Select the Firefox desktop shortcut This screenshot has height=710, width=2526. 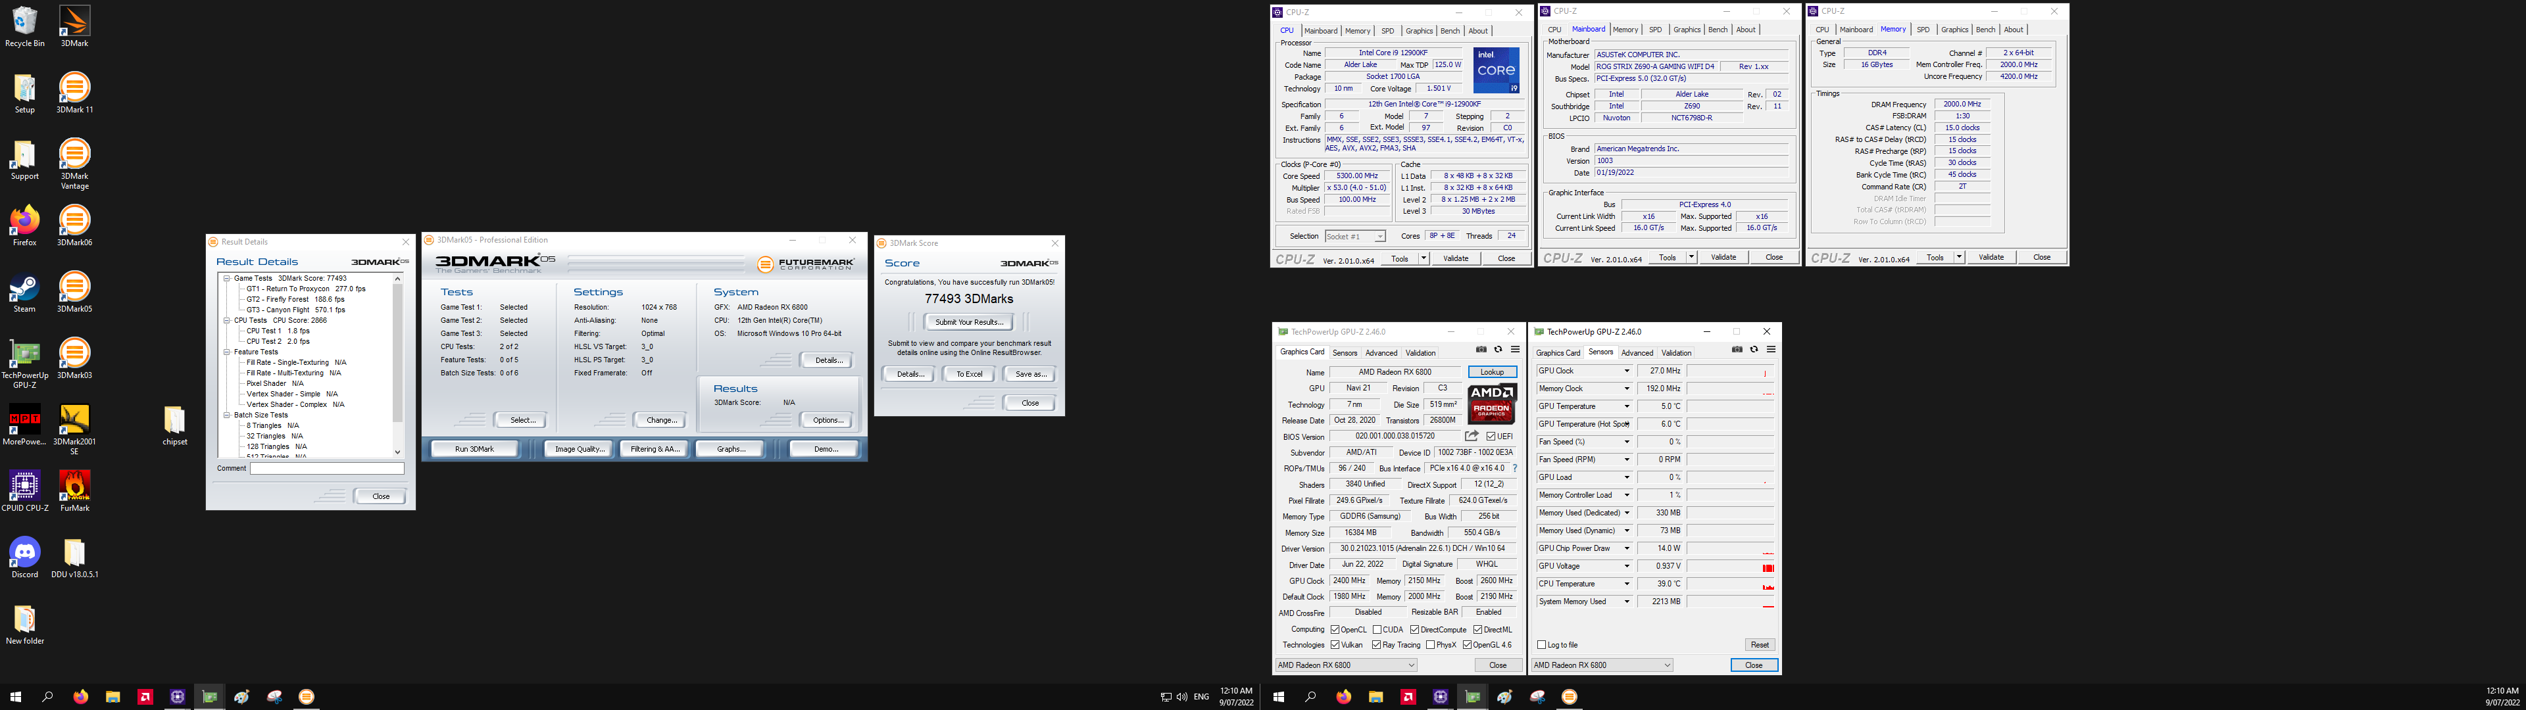point(24,225)
